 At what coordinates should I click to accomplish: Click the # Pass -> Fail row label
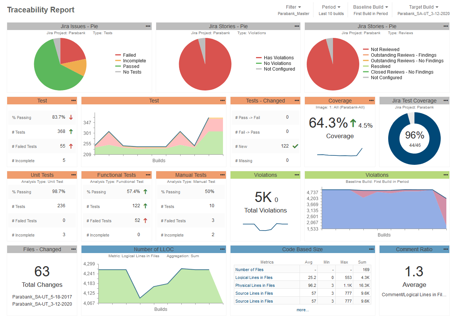247,118
